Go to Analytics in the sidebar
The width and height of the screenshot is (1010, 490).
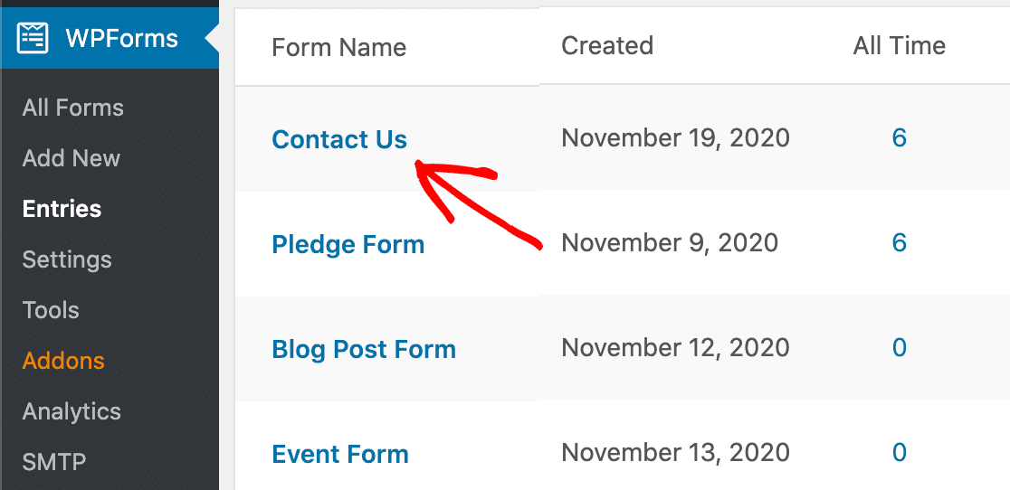[71, 411]
